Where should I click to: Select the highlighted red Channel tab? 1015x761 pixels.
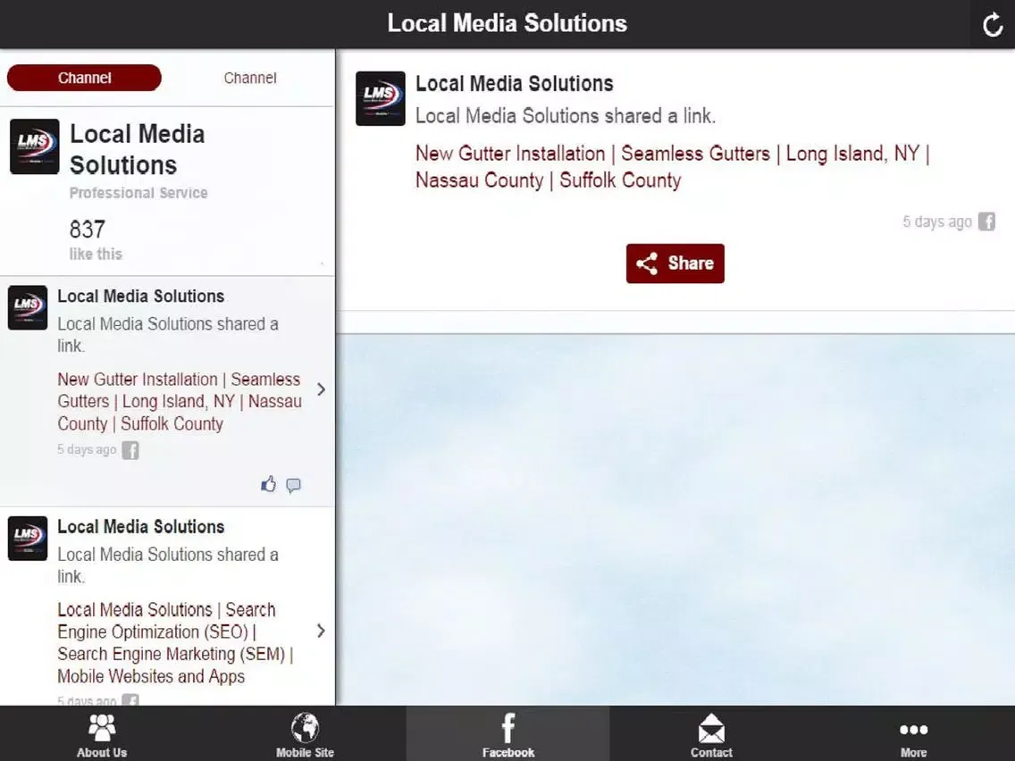coord(84,78)
